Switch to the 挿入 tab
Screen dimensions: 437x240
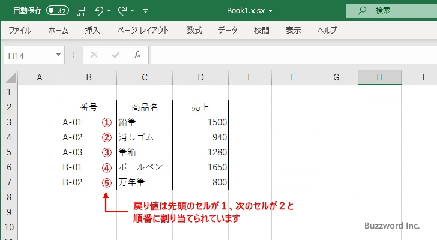coord(92,30)
